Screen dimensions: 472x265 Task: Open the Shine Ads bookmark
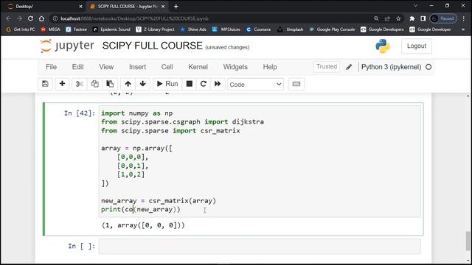pos(193,29)
